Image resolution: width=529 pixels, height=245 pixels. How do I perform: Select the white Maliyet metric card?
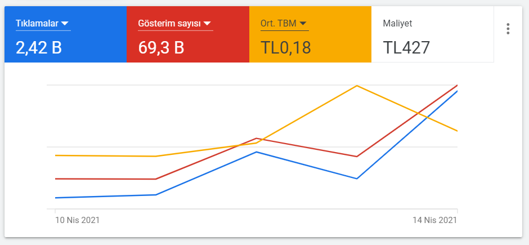click(x=433, y=34)
